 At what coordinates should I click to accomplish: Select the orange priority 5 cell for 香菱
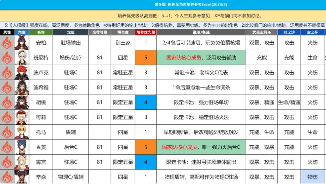(x=146, y=147)
